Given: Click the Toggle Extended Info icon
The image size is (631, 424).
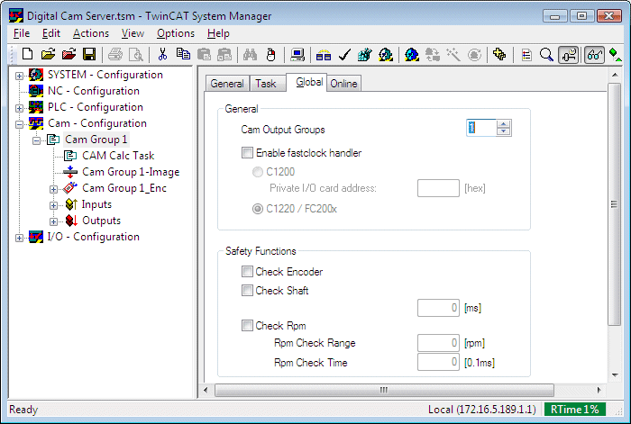Looking at the screenshot, I should pyautogui.click(x=568, y=55).
